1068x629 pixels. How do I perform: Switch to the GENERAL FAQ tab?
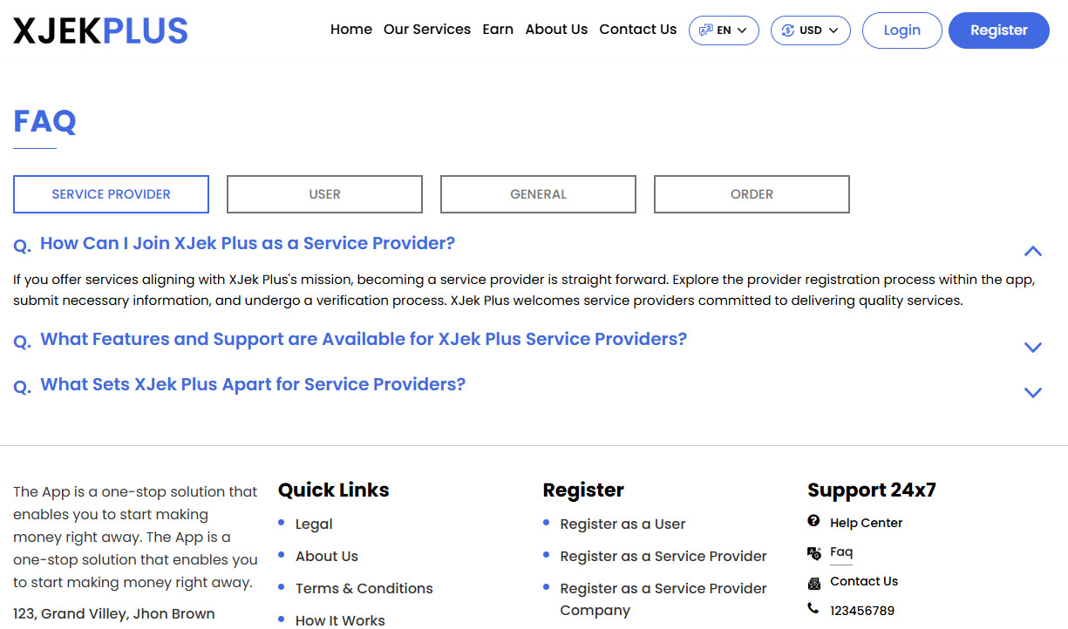coord(538,193)
